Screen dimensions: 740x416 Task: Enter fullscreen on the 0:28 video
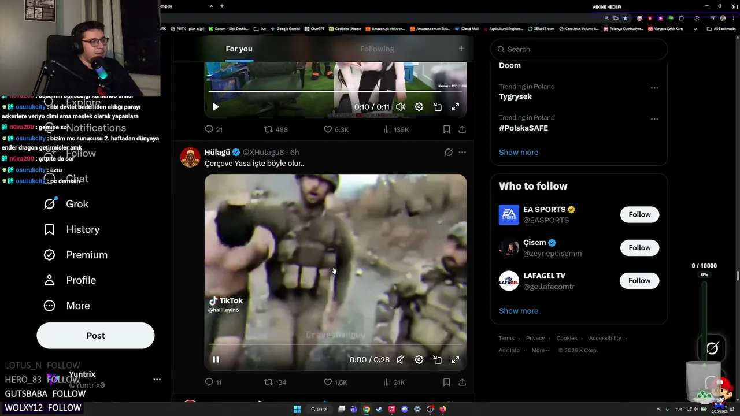point(456,359)
